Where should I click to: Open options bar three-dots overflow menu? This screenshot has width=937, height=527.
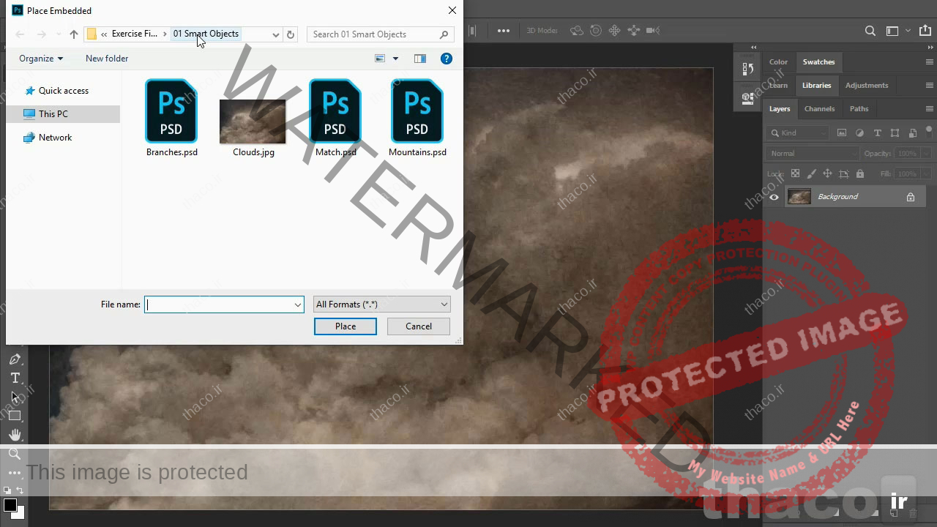pos(504,31)
